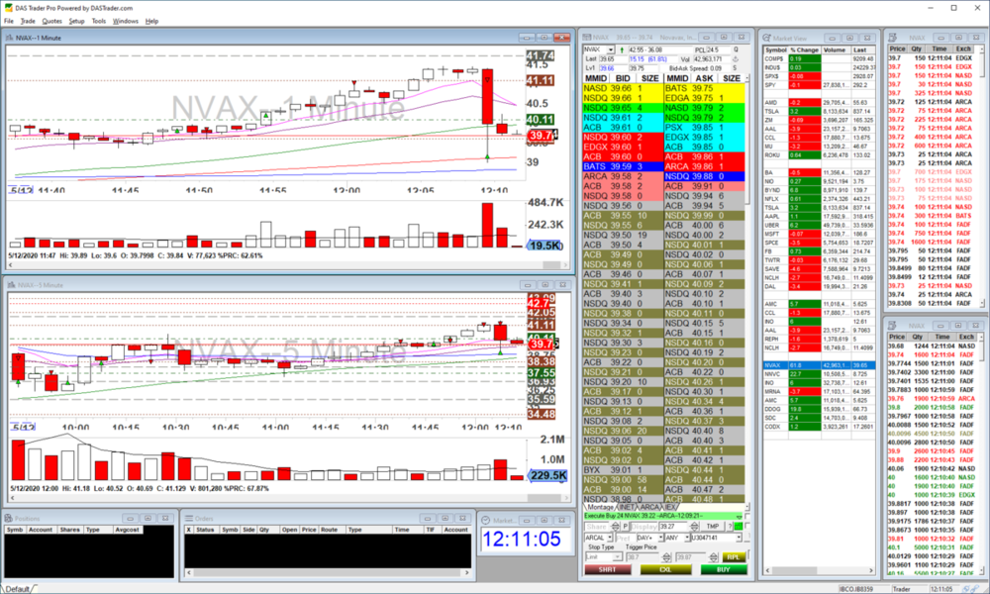Click the Q icon beside PCL value
This screenshot has height=594, width=990.
click(736, 49)
